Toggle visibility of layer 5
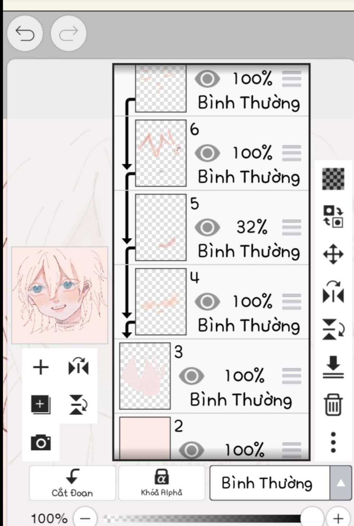 [207, 227]
